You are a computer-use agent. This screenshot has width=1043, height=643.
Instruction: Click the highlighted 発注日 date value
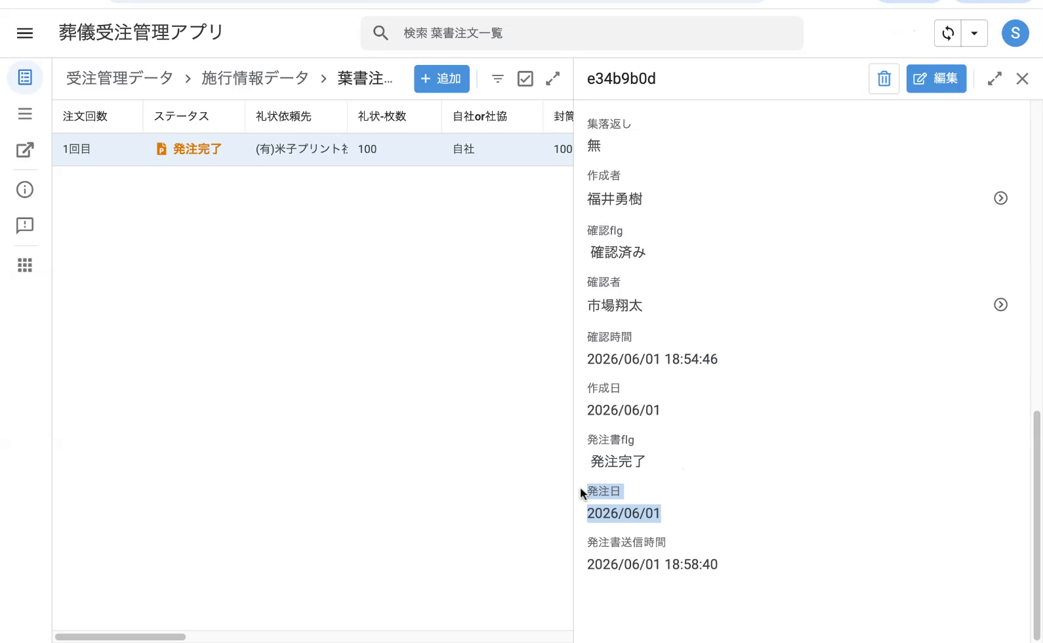623,513
